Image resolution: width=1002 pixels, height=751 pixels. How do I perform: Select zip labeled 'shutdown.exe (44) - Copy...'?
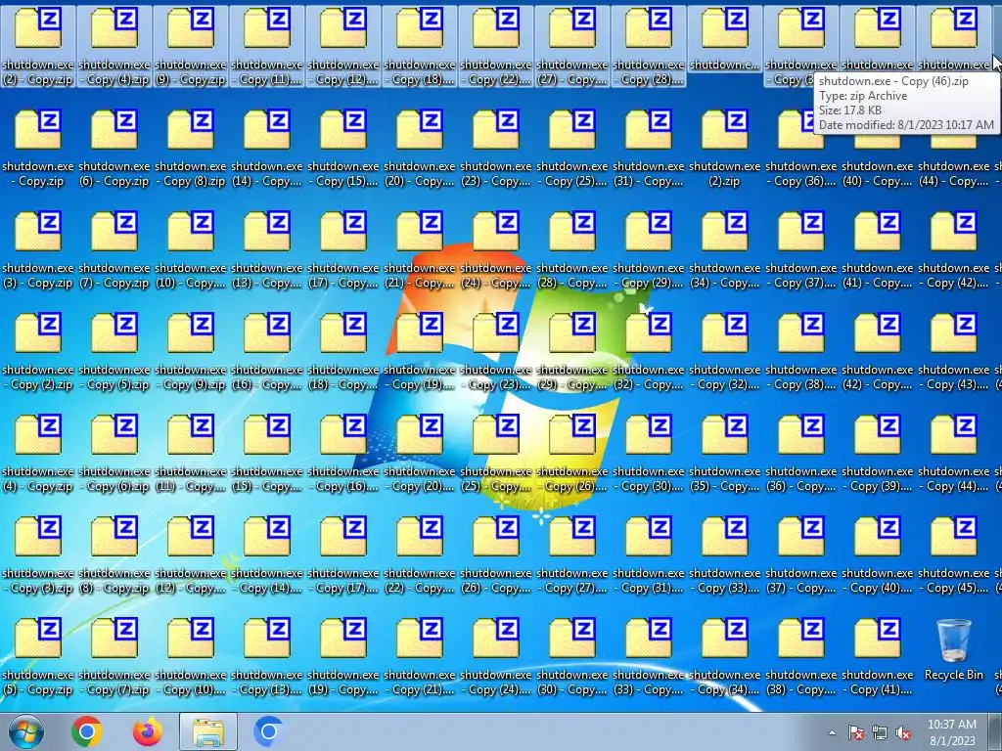pyautogui.click(x=953, y=149)
